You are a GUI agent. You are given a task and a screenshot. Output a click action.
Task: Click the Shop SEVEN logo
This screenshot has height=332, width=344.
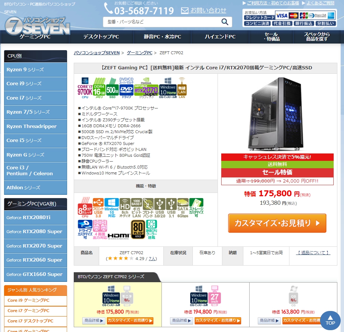pyautogui.click(x=37, y=26)
